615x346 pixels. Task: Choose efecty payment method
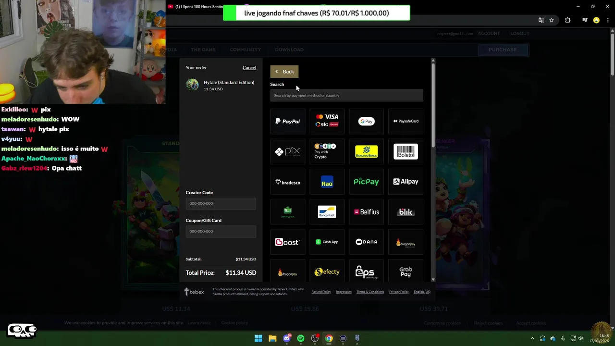point(327,272)
